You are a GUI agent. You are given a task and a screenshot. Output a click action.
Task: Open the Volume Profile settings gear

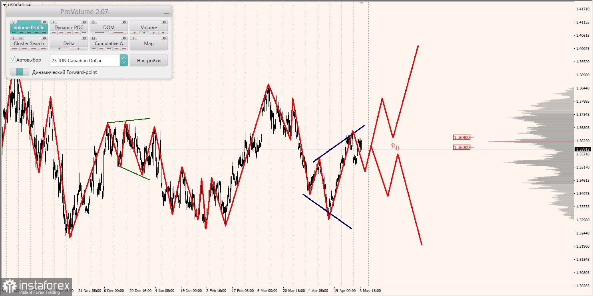click(44, 22)
